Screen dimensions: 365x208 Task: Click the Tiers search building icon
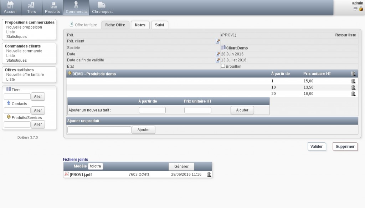(x=9, y=89)
